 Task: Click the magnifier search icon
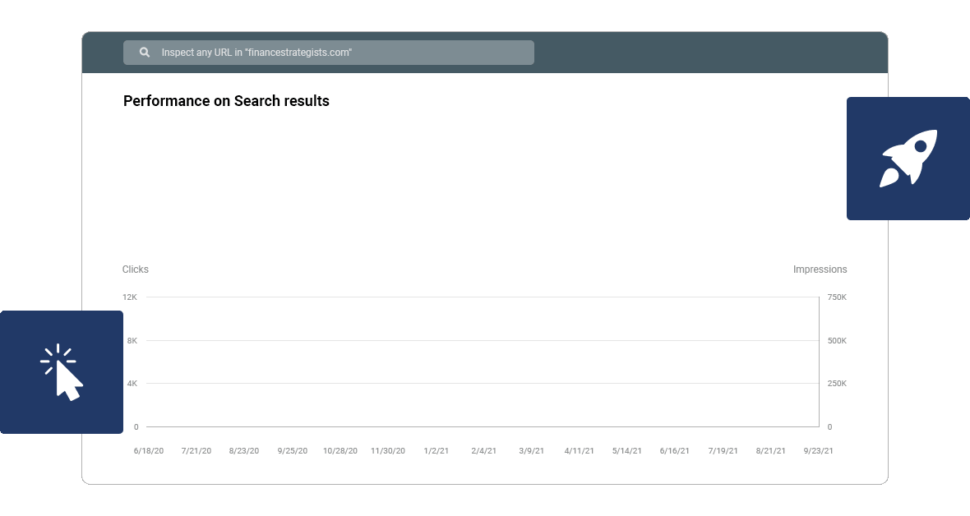144,53
